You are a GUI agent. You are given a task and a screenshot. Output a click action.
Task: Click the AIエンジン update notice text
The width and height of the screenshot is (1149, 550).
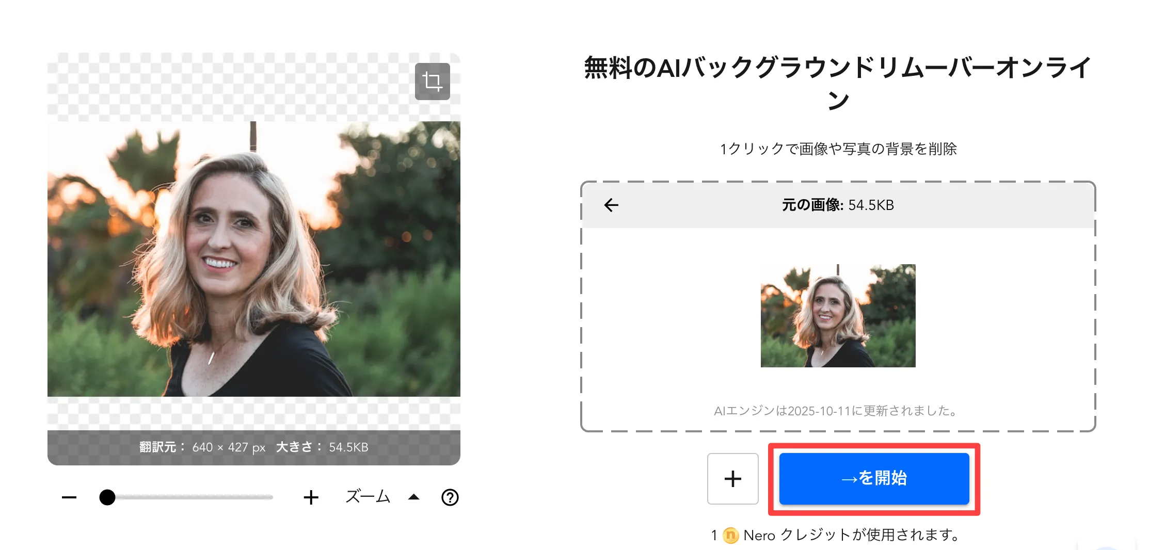coord(837,411)
